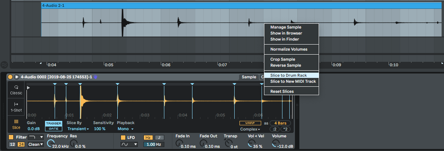This screenshot has width=444, height=151.
Task: Select Slice playback mode
Action: (x=16, y=125)
